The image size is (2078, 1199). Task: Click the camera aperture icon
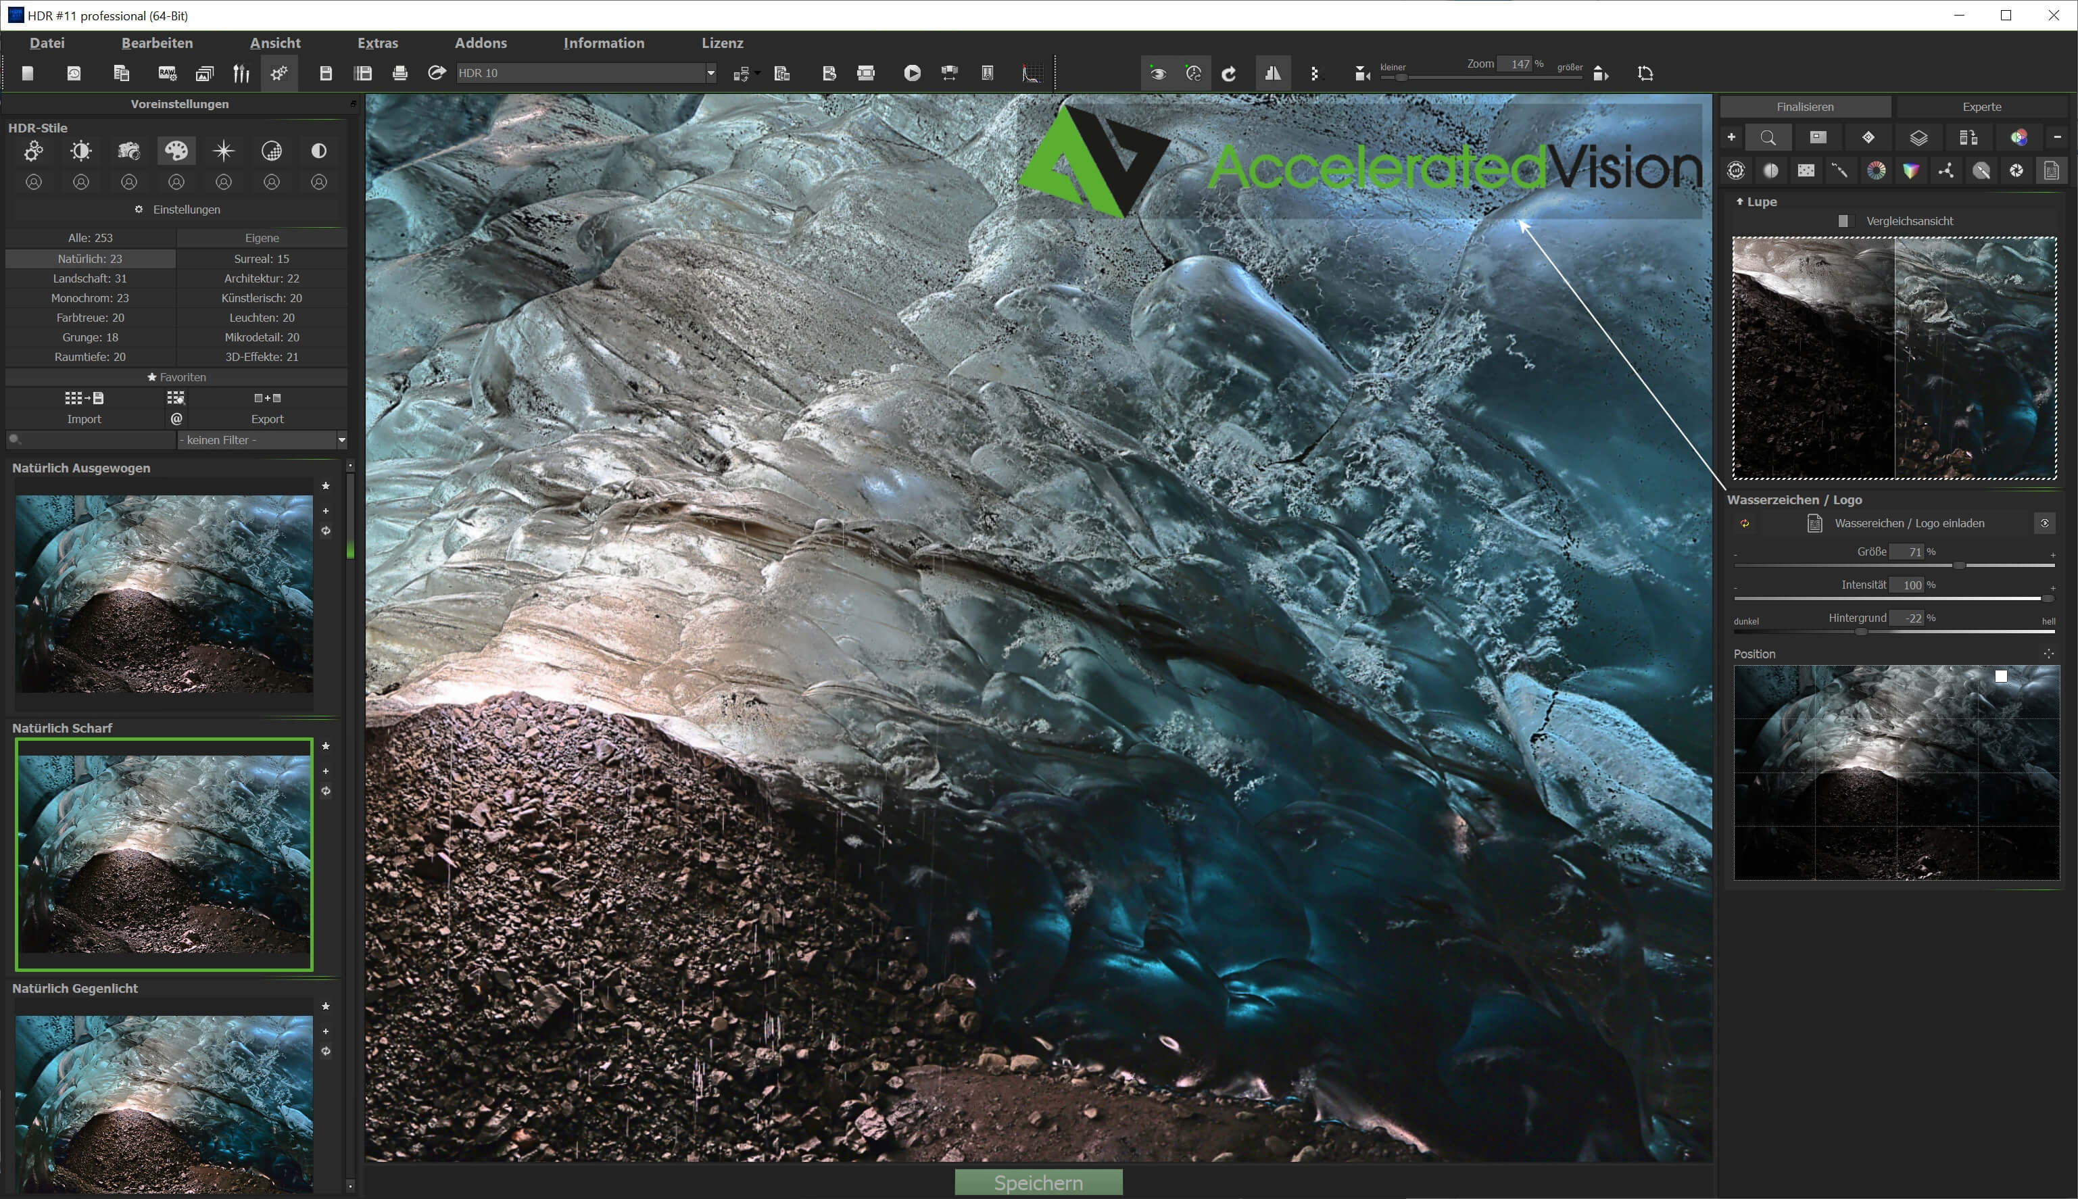click(x=2016, y=170)
